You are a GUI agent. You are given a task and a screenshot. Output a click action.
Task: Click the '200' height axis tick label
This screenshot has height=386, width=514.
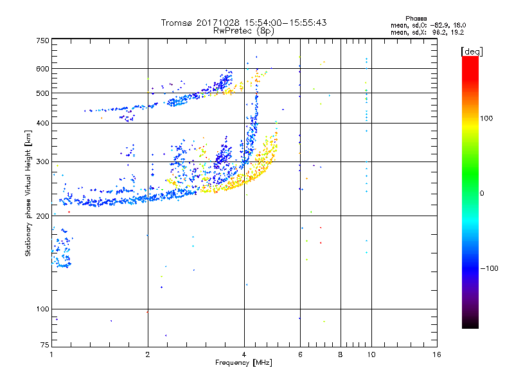(42, 216)
